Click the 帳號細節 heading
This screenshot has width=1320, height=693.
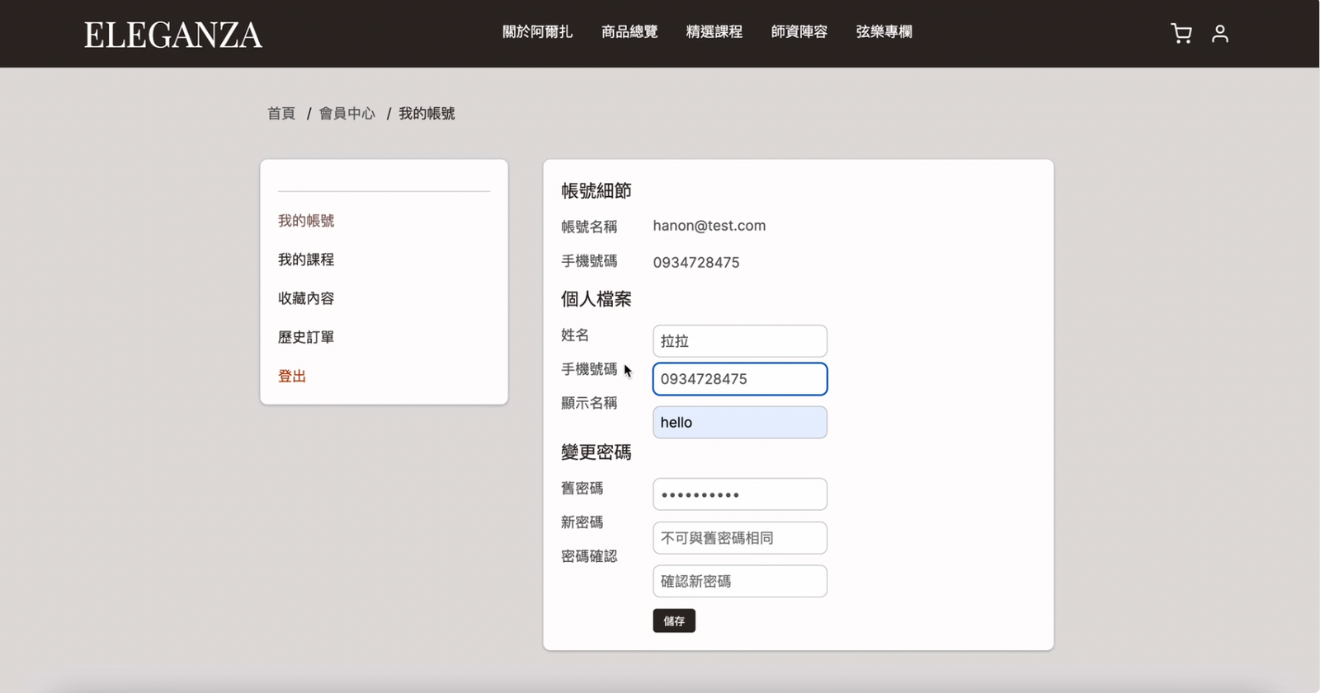point(596,191)
